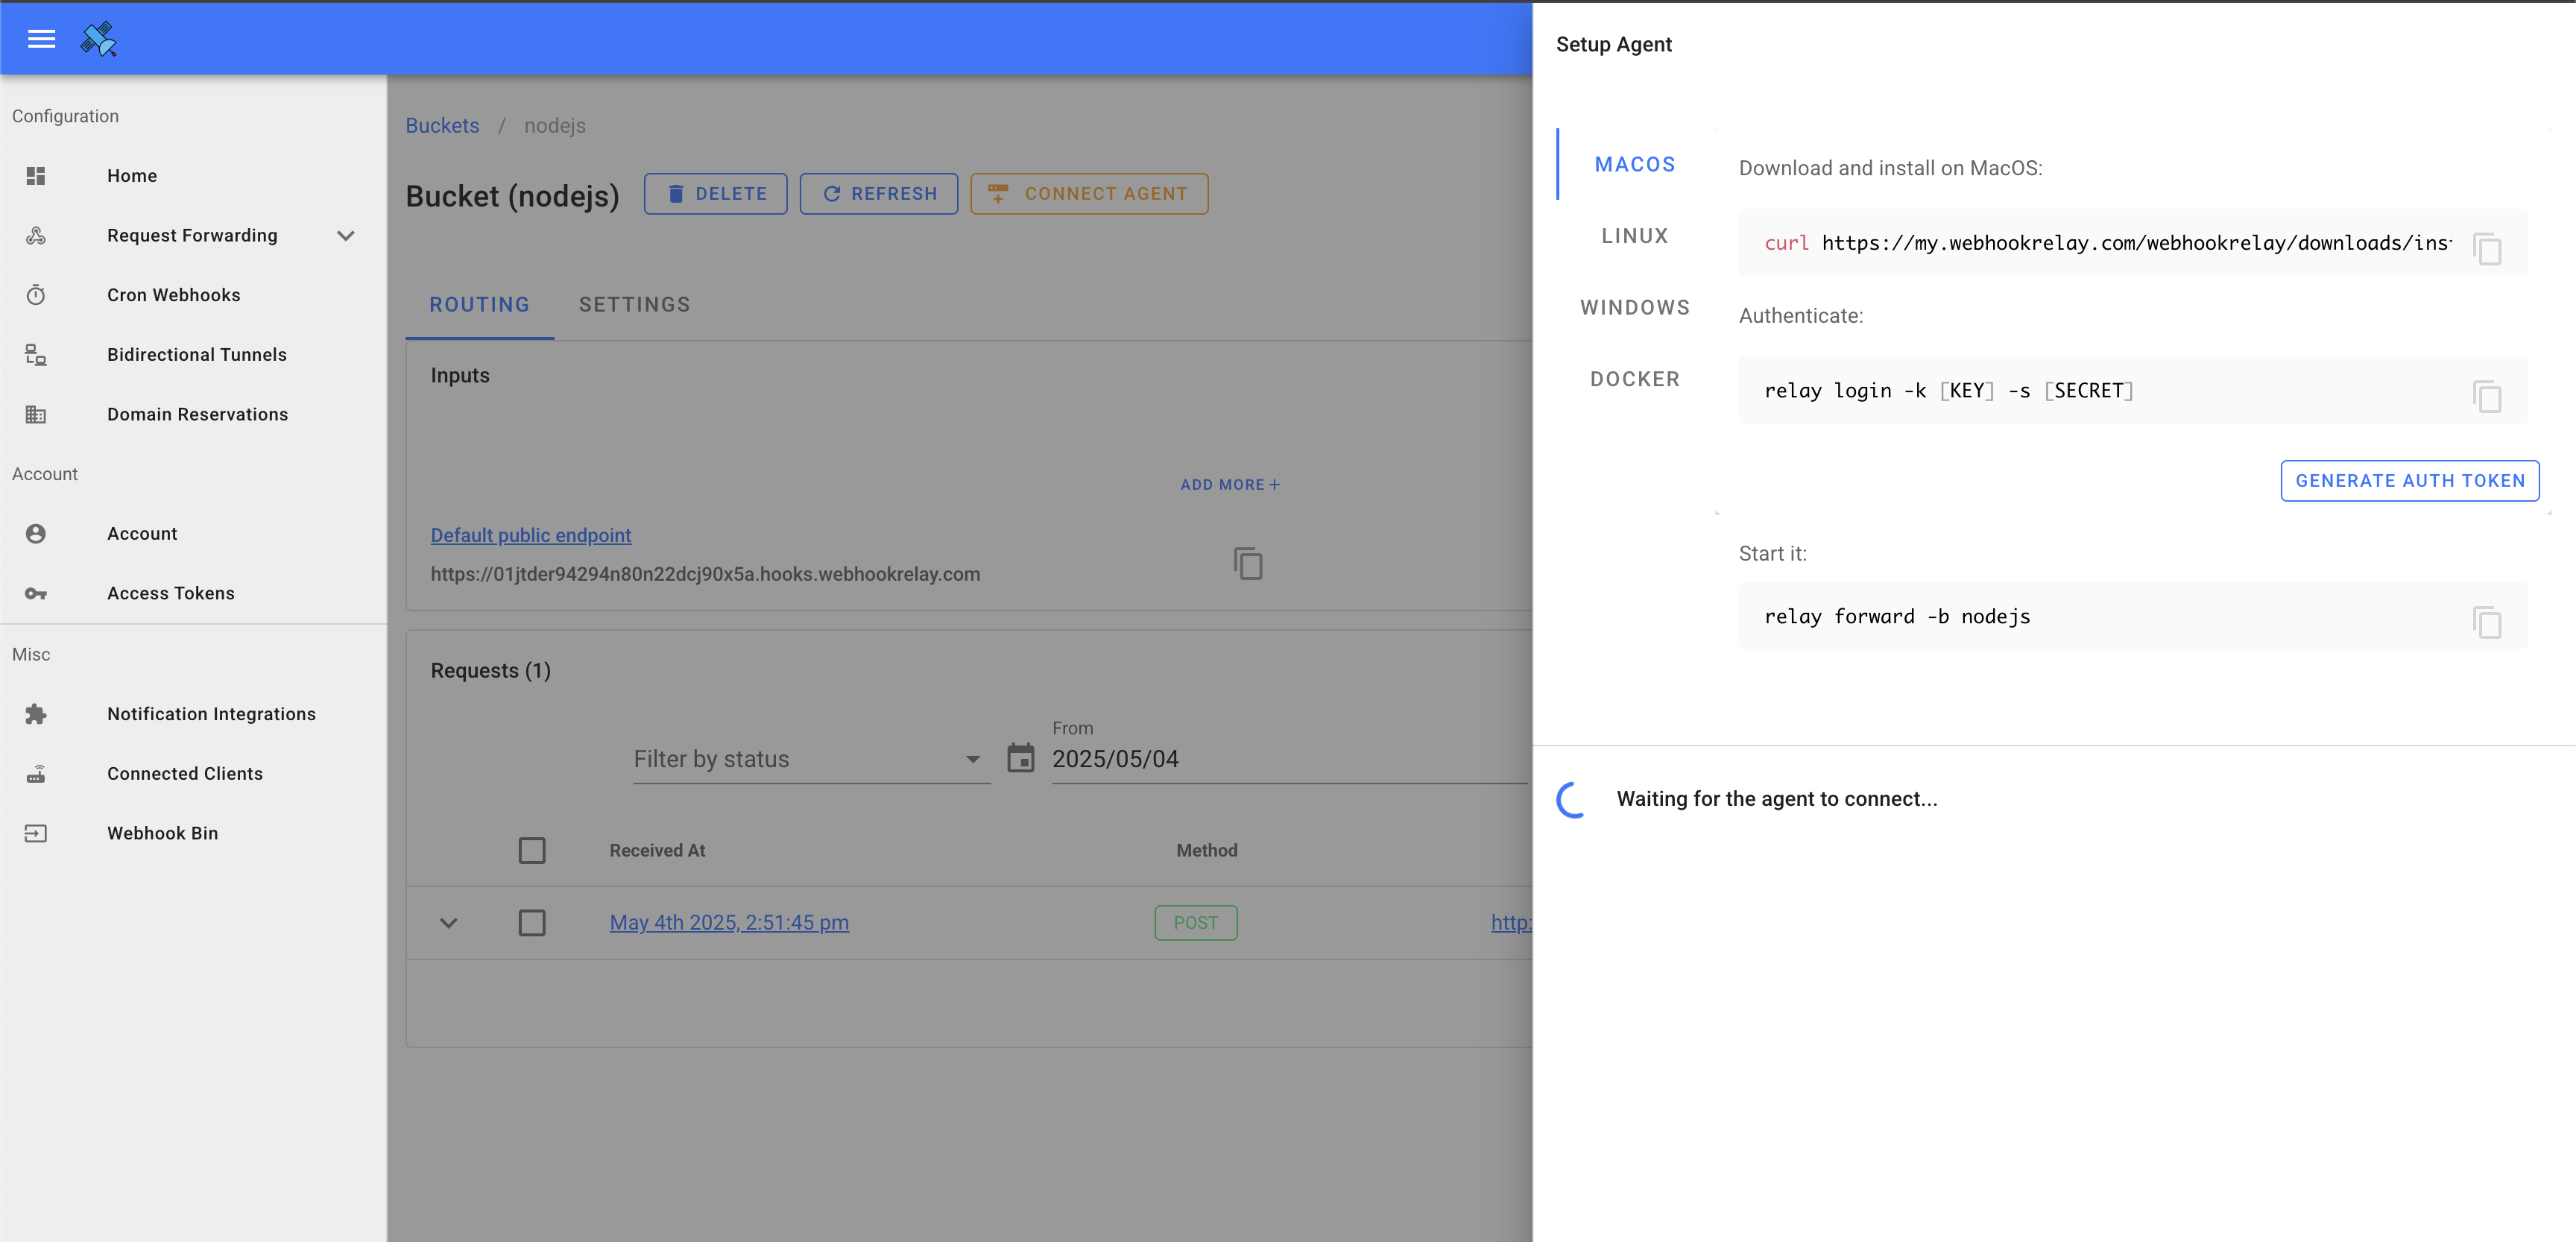The image size is (2576, 1242).
Task: Open the hamburger navigation menu
Action: coord(41,39)
